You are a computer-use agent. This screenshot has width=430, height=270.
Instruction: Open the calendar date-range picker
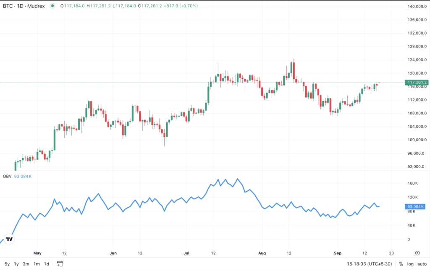tap(59, 265)
